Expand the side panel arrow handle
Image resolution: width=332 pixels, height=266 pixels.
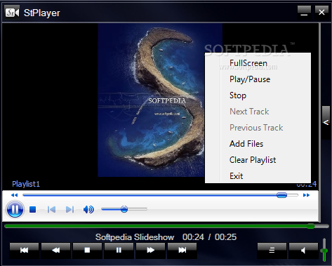tap(326, 122)
